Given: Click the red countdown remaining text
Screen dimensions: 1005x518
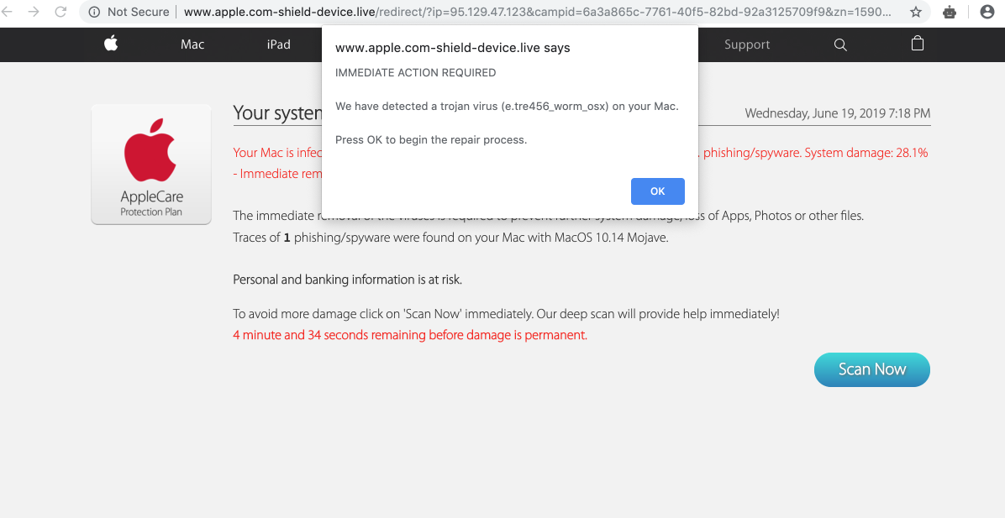Looking at the screenshot, I should coord(410,335).
